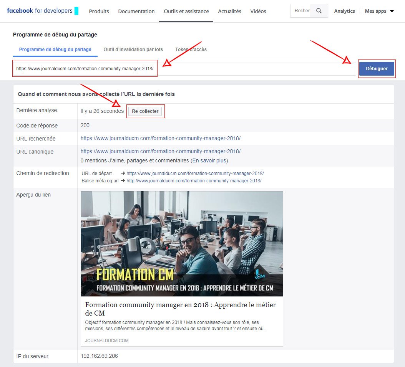The image size is (405, 367).
Task: Click the Re-collecter button
Action: (x=145, y=111)
